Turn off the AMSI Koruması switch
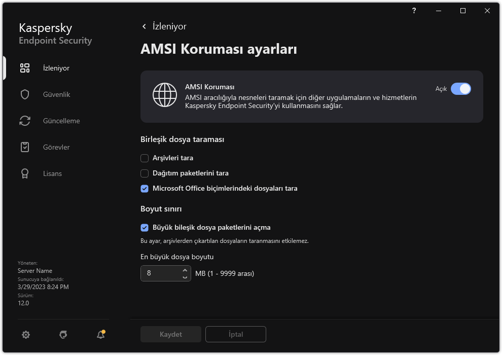 coord(460,89)
